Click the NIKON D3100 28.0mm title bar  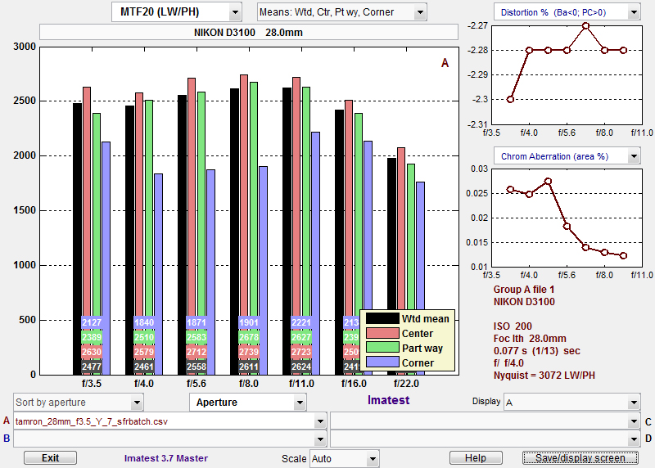pyautogui.click(x=249, y=33)
